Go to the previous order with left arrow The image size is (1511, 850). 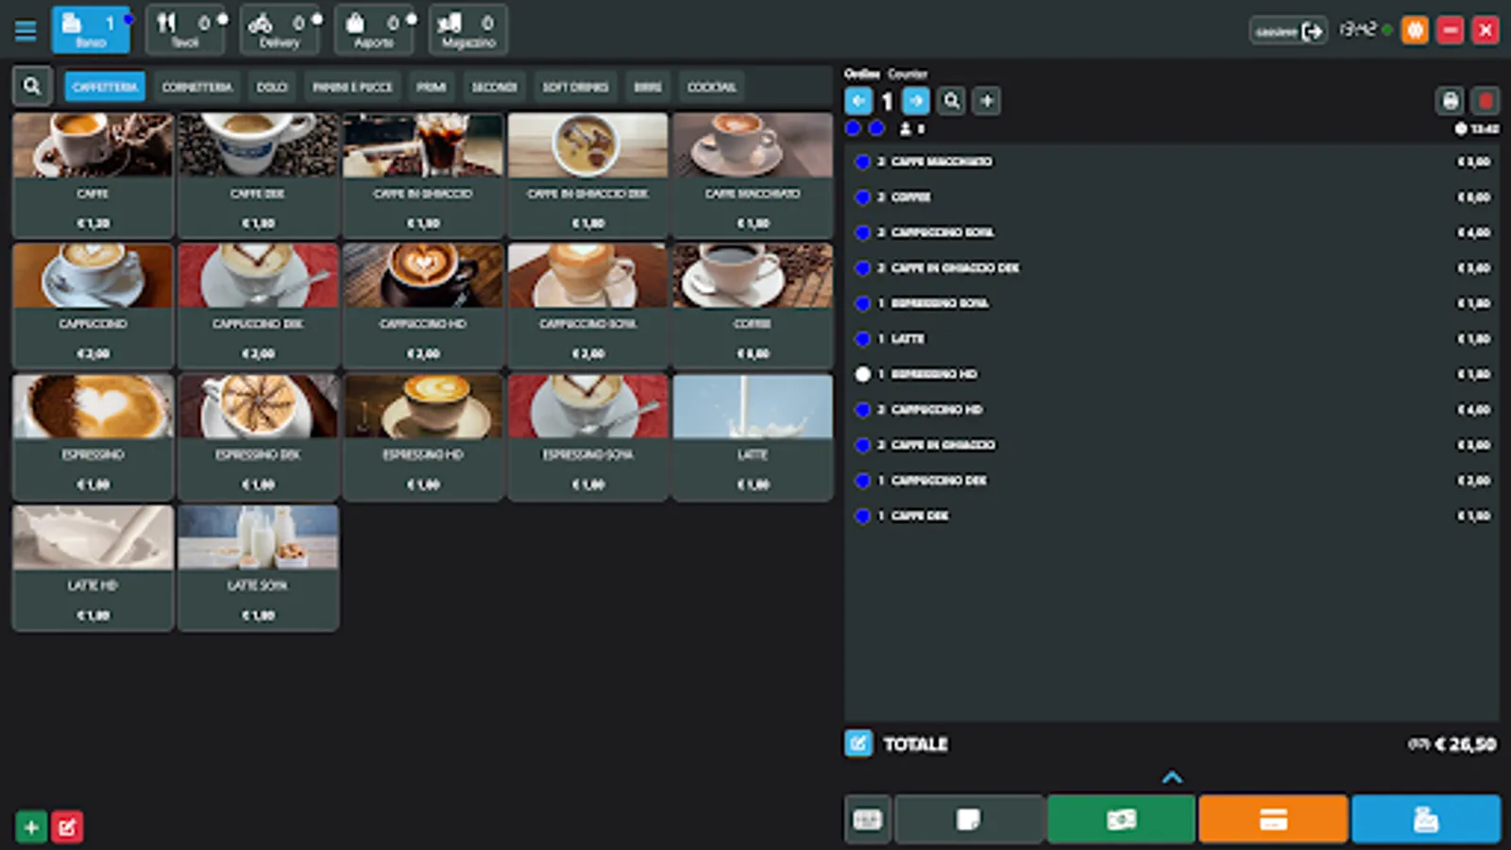858,101
